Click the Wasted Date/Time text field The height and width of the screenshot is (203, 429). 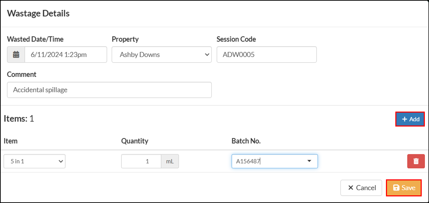tap(66, 55)
